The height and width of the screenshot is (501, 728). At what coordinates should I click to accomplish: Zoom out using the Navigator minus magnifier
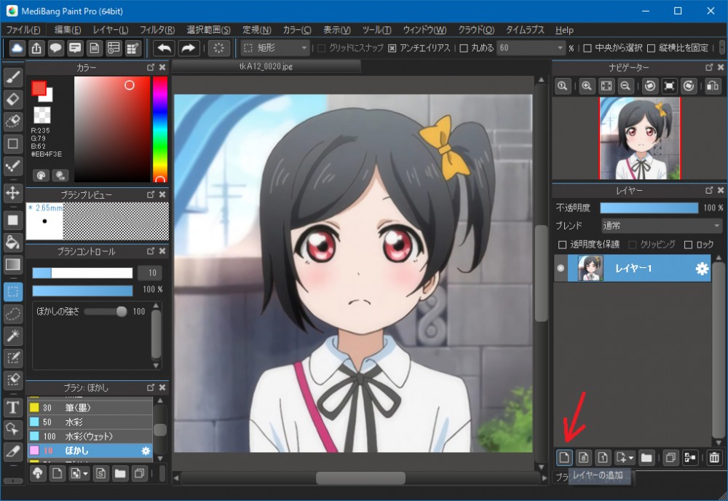click(x=625, y=86)
